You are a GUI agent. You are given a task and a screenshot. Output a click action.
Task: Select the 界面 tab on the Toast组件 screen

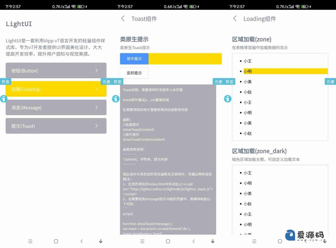pyautogui.click(x=117, y=82)
